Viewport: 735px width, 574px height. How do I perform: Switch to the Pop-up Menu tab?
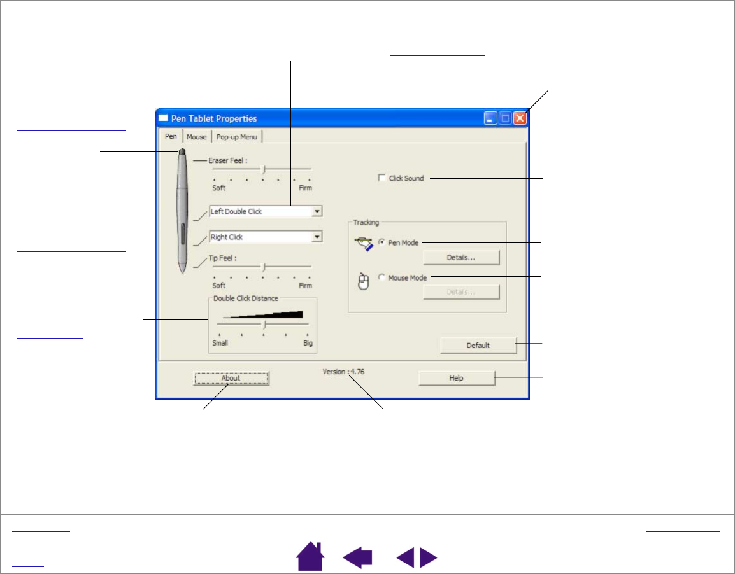[x=237, y=137]
